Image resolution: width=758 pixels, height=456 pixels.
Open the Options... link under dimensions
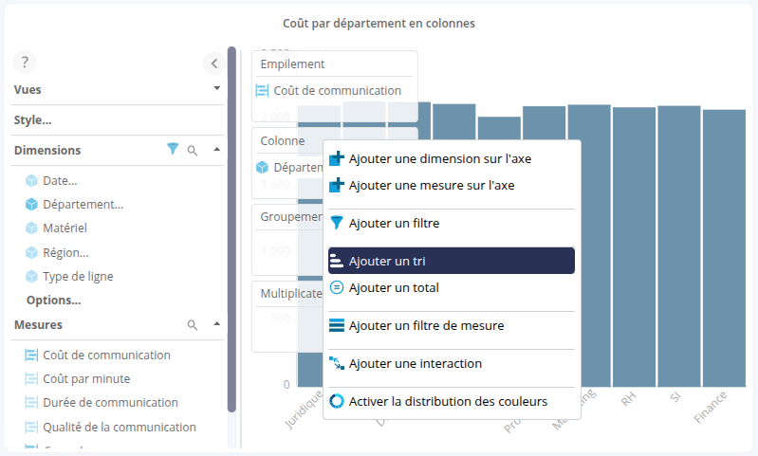pos(53,300)
